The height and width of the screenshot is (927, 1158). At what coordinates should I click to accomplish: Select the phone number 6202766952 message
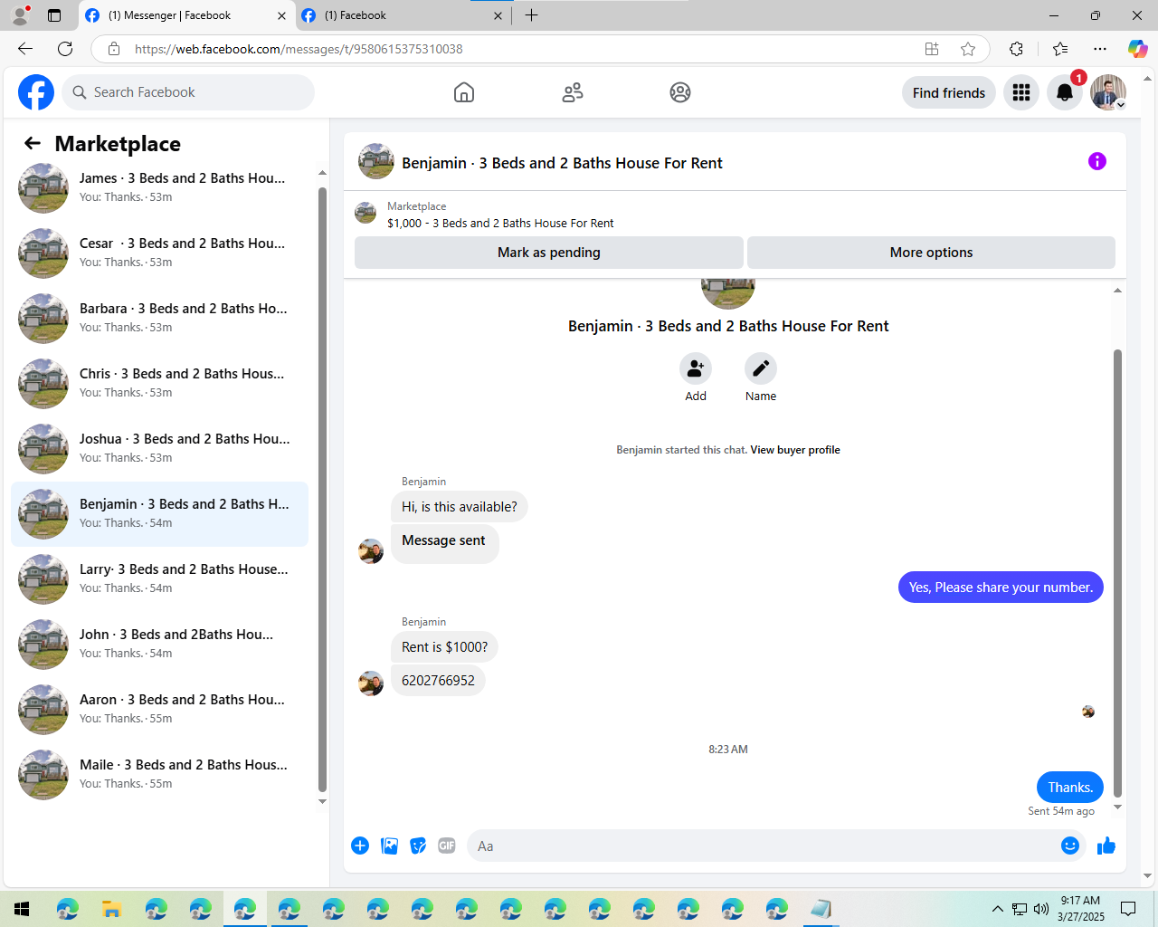438,681
